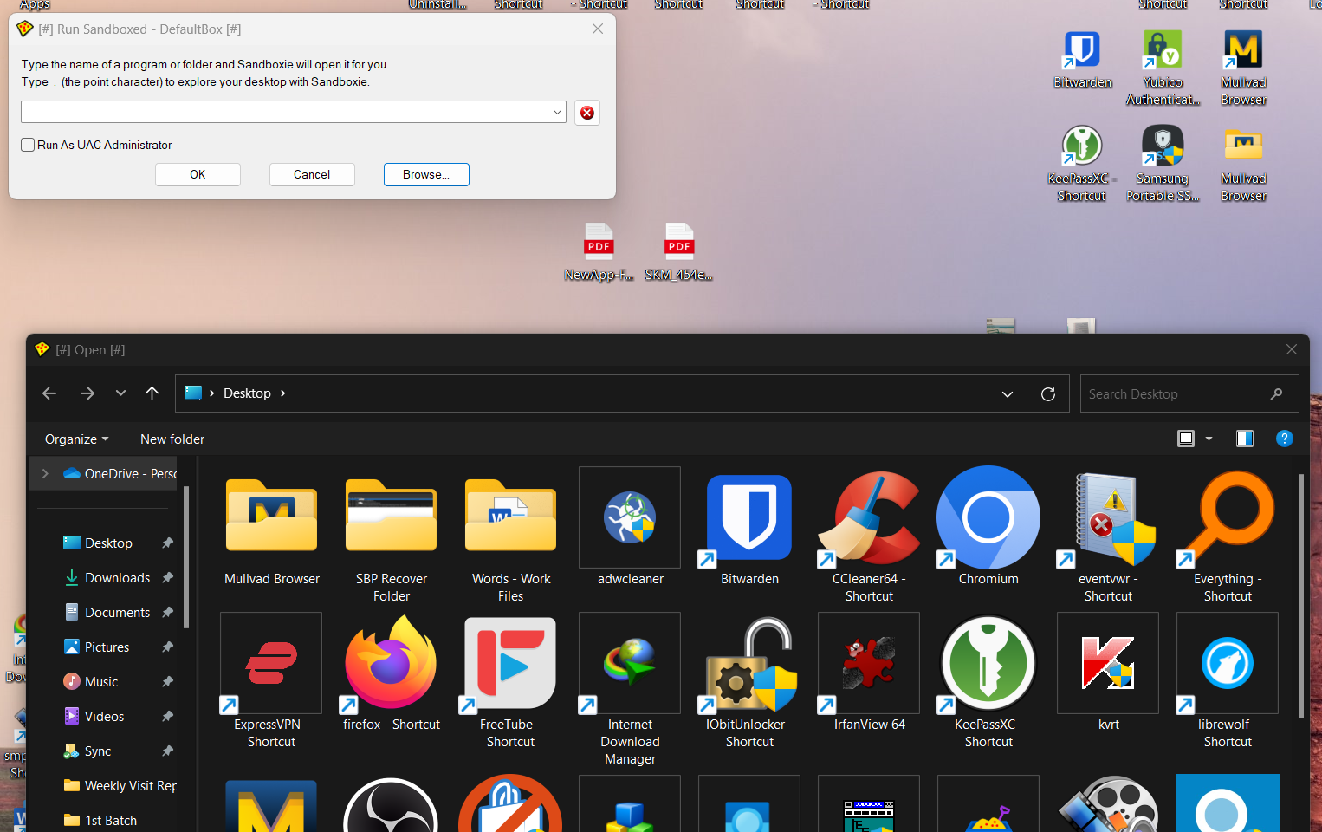Image resolution: width=1322 pixels, height=832 pixels.
Task: Open Music in the navigation pane
Action: (x=101, y=682)
